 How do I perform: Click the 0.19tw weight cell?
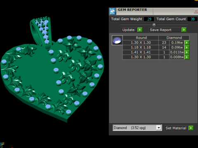click(x=177, y=43)
